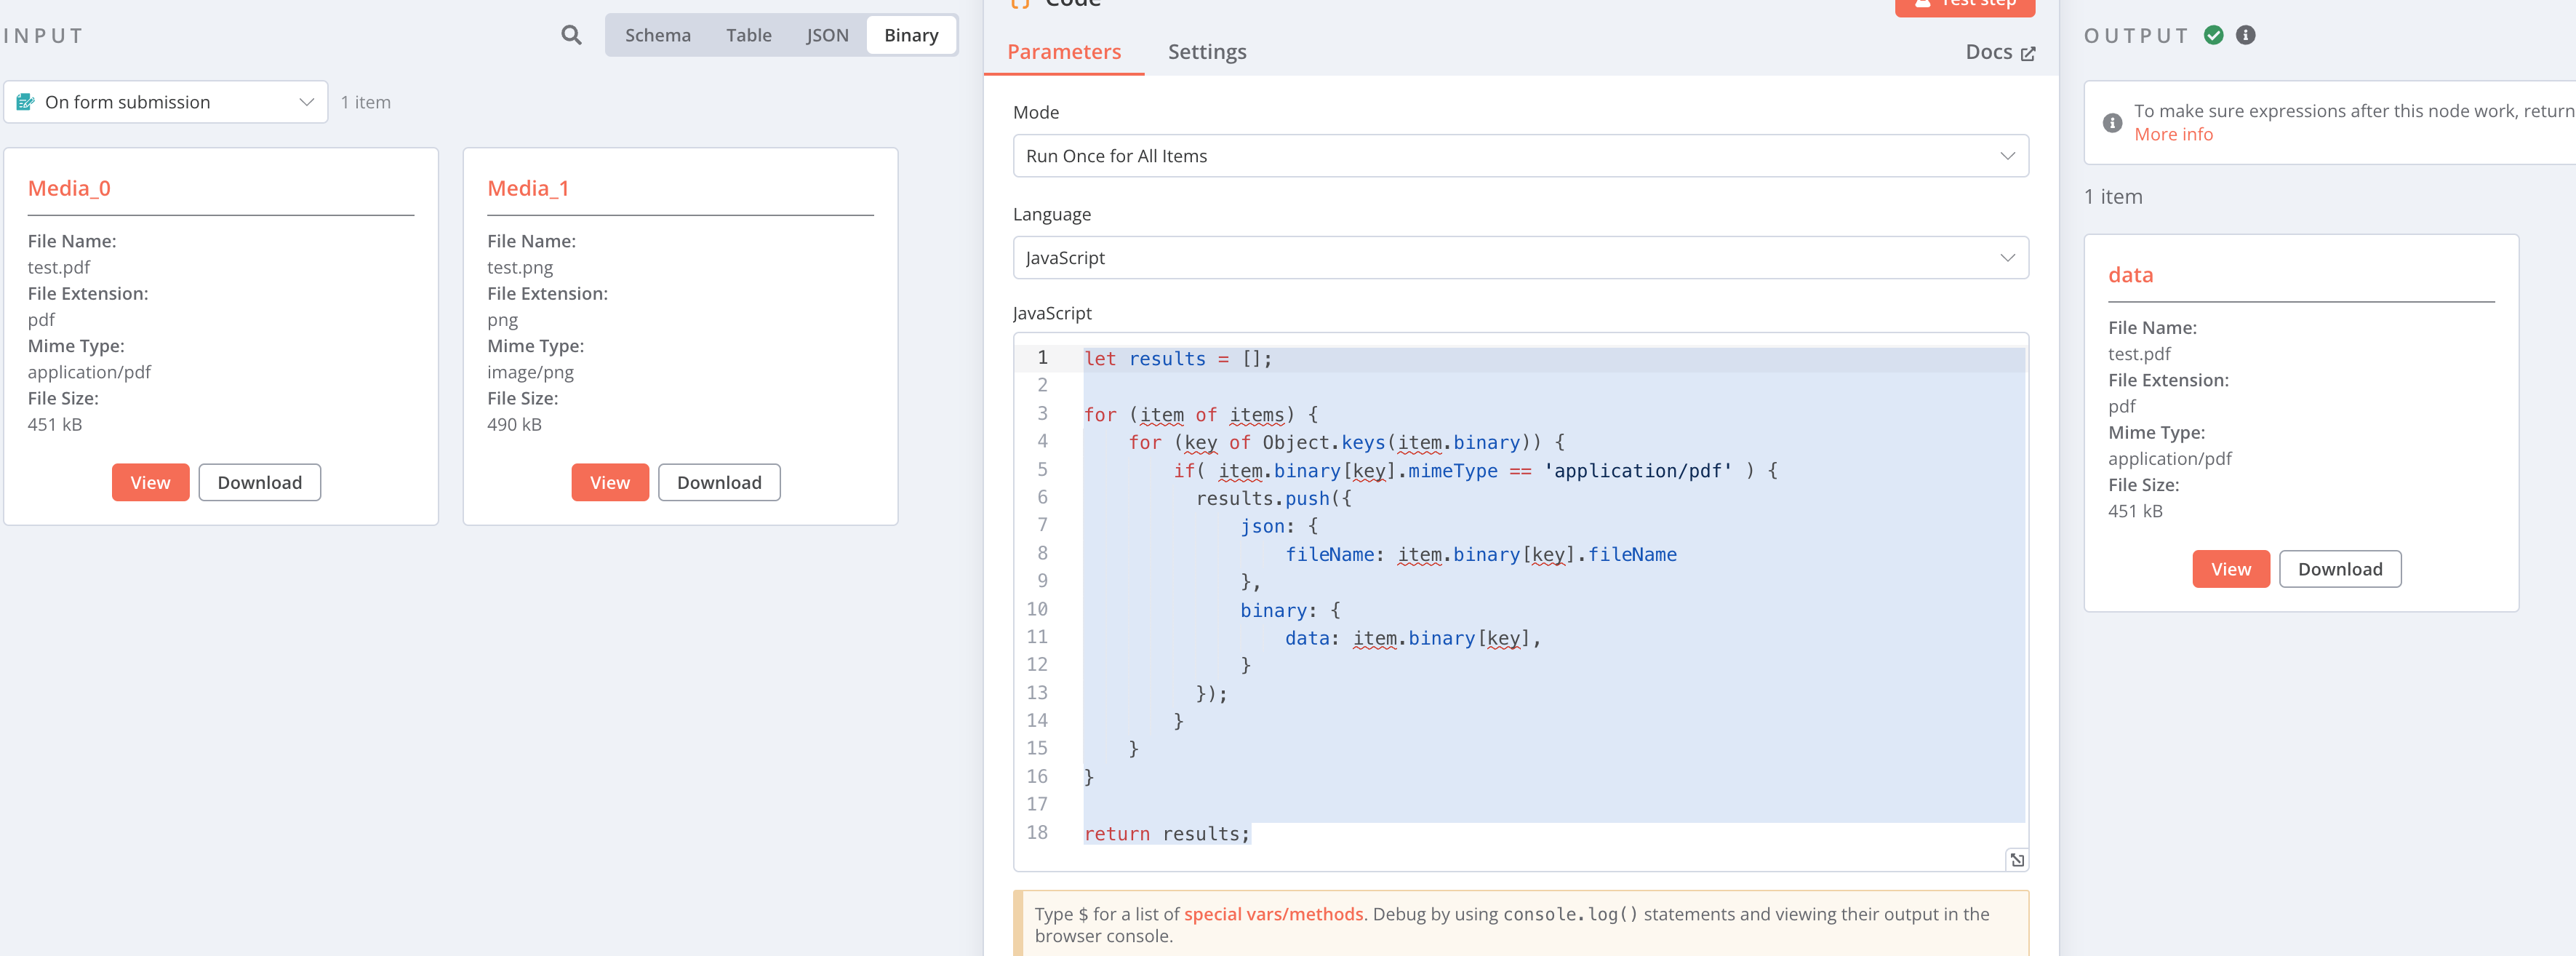2576x956 pixels.
Task: Click code line 1 'let results = [];'
Action: [x=1178, y=359]
